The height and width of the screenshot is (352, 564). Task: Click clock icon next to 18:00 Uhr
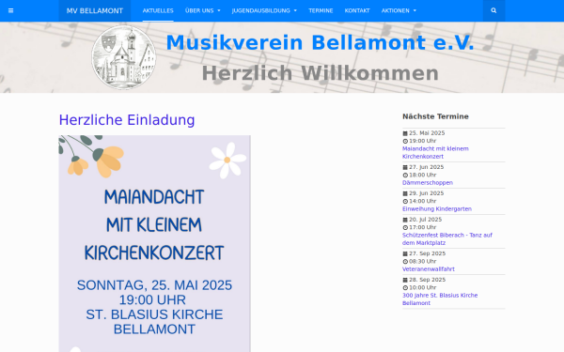pos(405,176)
